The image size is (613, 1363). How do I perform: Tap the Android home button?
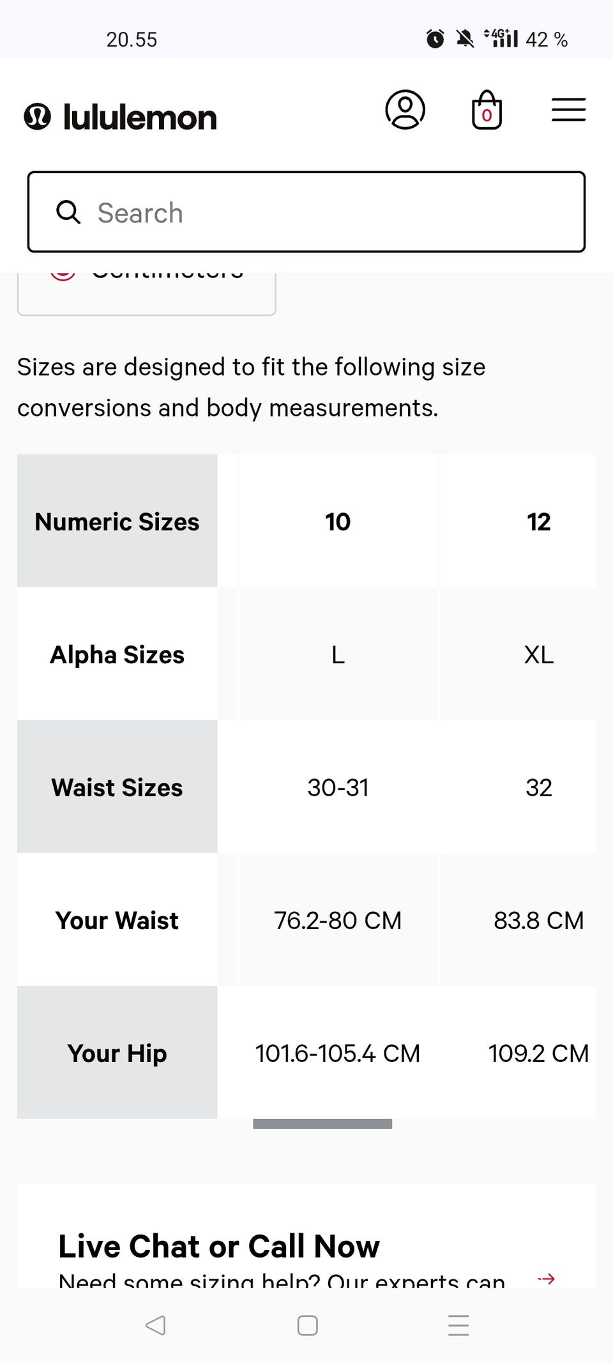tap(307, 1325)
